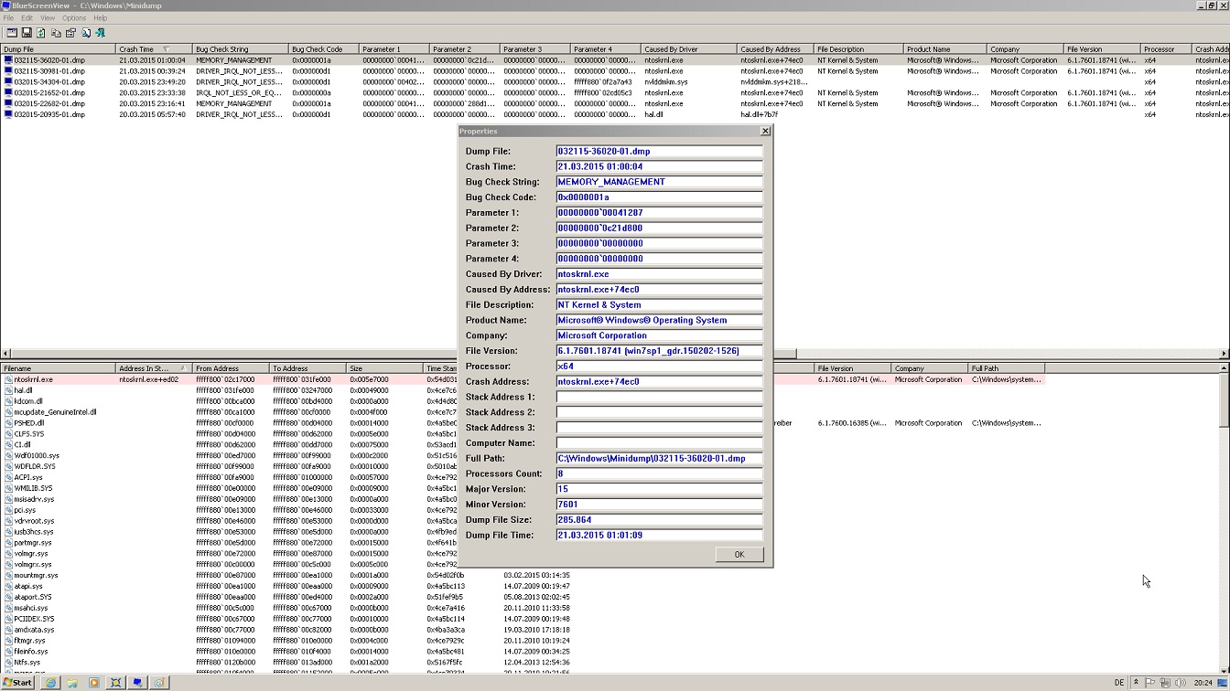
Task: Open the File menu
Action: click(x=7, y=17)
